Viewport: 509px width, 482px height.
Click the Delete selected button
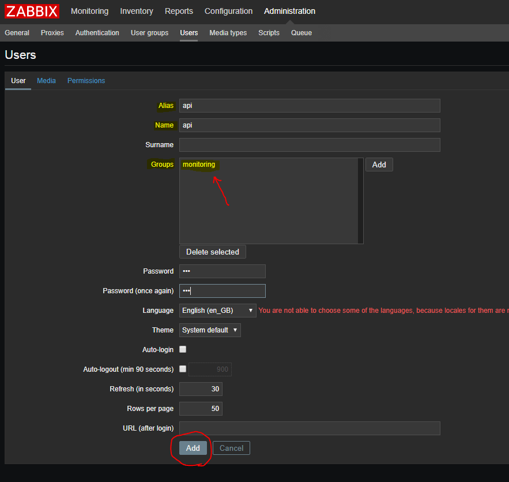pos(212,252)
